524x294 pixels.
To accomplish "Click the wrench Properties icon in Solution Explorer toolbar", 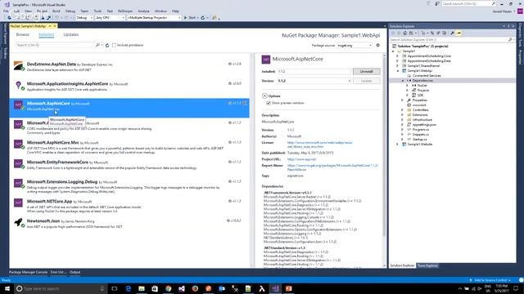I will coord(452,33).
